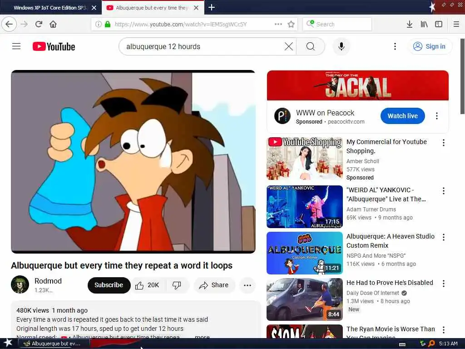Open Weird Al Yankovic live thumbnail 17:15
The width and height of the screenshot is (465, 349).
click(x=305, y=207)
